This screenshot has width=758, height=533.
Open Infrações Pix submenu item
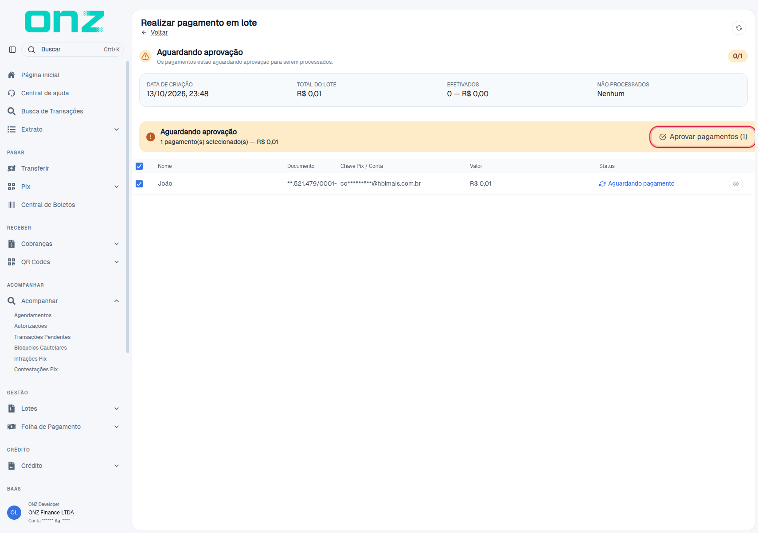point(30,359)
